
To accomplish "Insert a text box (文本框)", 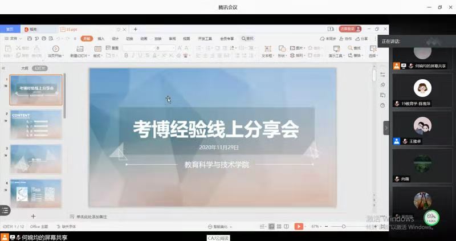I will pyautogui.click(x=267, y=52).
